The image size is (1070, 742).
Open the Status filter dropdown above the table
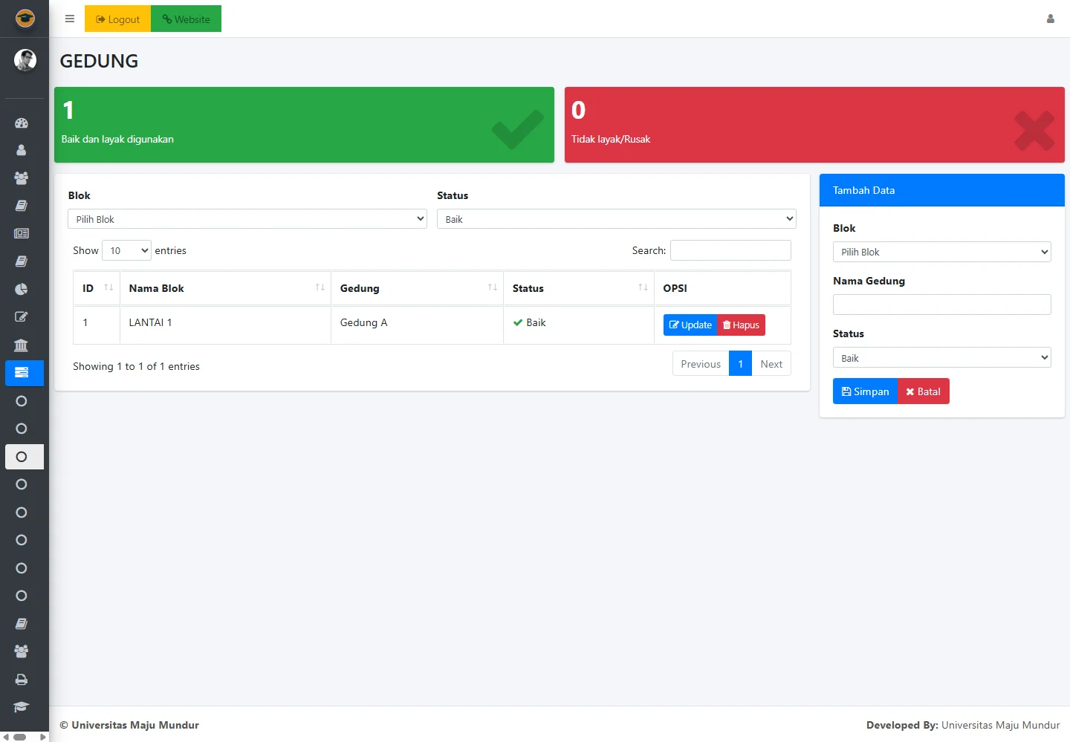tap(616, 219)
